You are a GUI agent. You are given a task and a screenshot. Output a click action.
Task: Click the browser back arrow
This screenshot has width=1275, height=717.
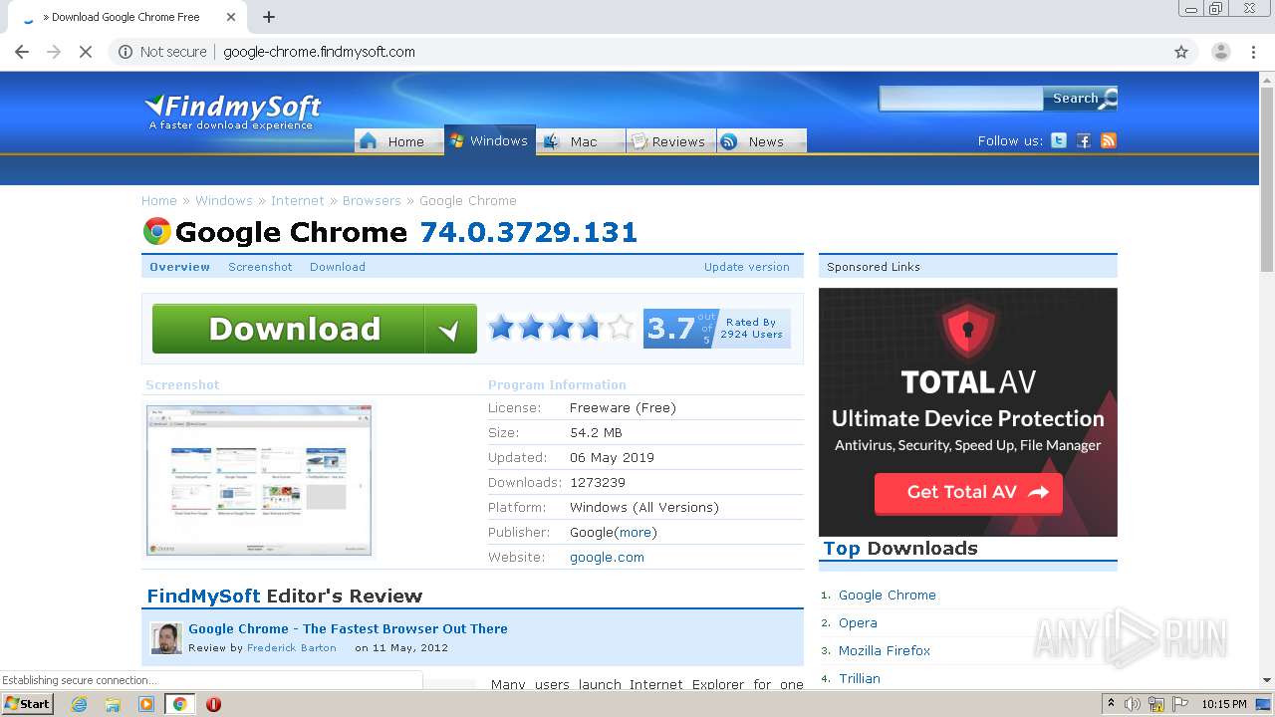[x=22, y=52]
